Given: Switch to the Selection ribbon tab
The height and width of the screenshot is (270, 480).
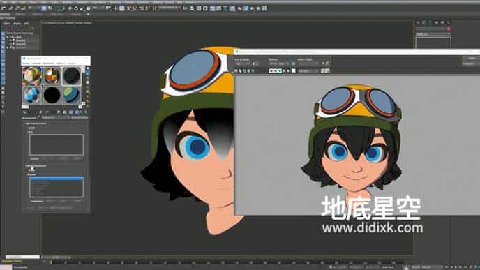Looking at the screenshot, I should pyautogui.click(x=38, y=14).
